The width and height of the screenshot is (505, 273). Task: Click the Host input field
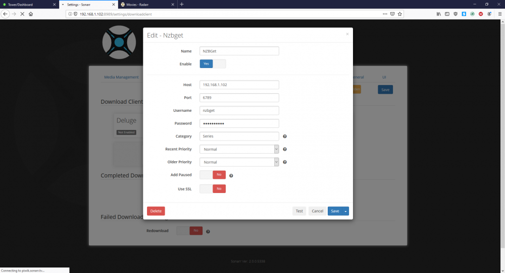(239, 85)
